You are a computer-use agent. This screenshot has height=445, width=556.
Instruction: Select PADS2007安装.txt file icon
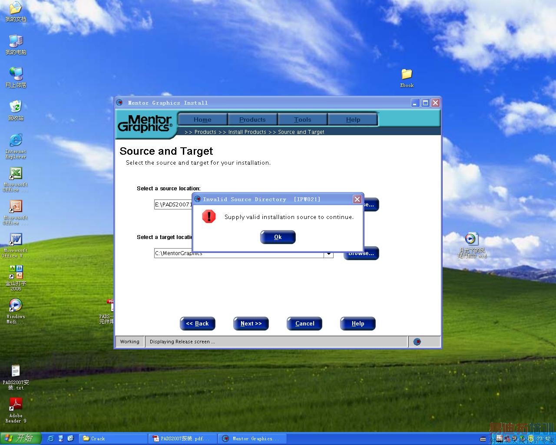coord(16,378)
